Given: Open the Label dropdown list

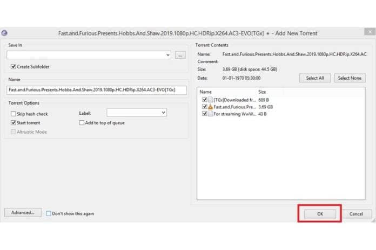Looking at the screenshot, I should coord(164,113).
